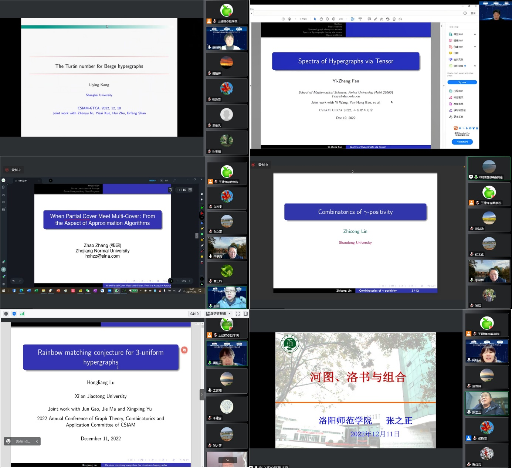Open 标记密文 tool in Acrobat panel

coord(456,97)
